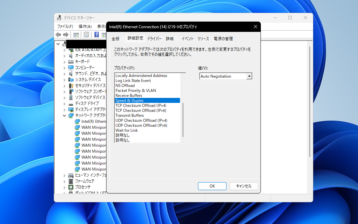Screen dimensions: 358x224
Task: Click the Properties toolbar icon in Device Manager
Action: [86, 35]
